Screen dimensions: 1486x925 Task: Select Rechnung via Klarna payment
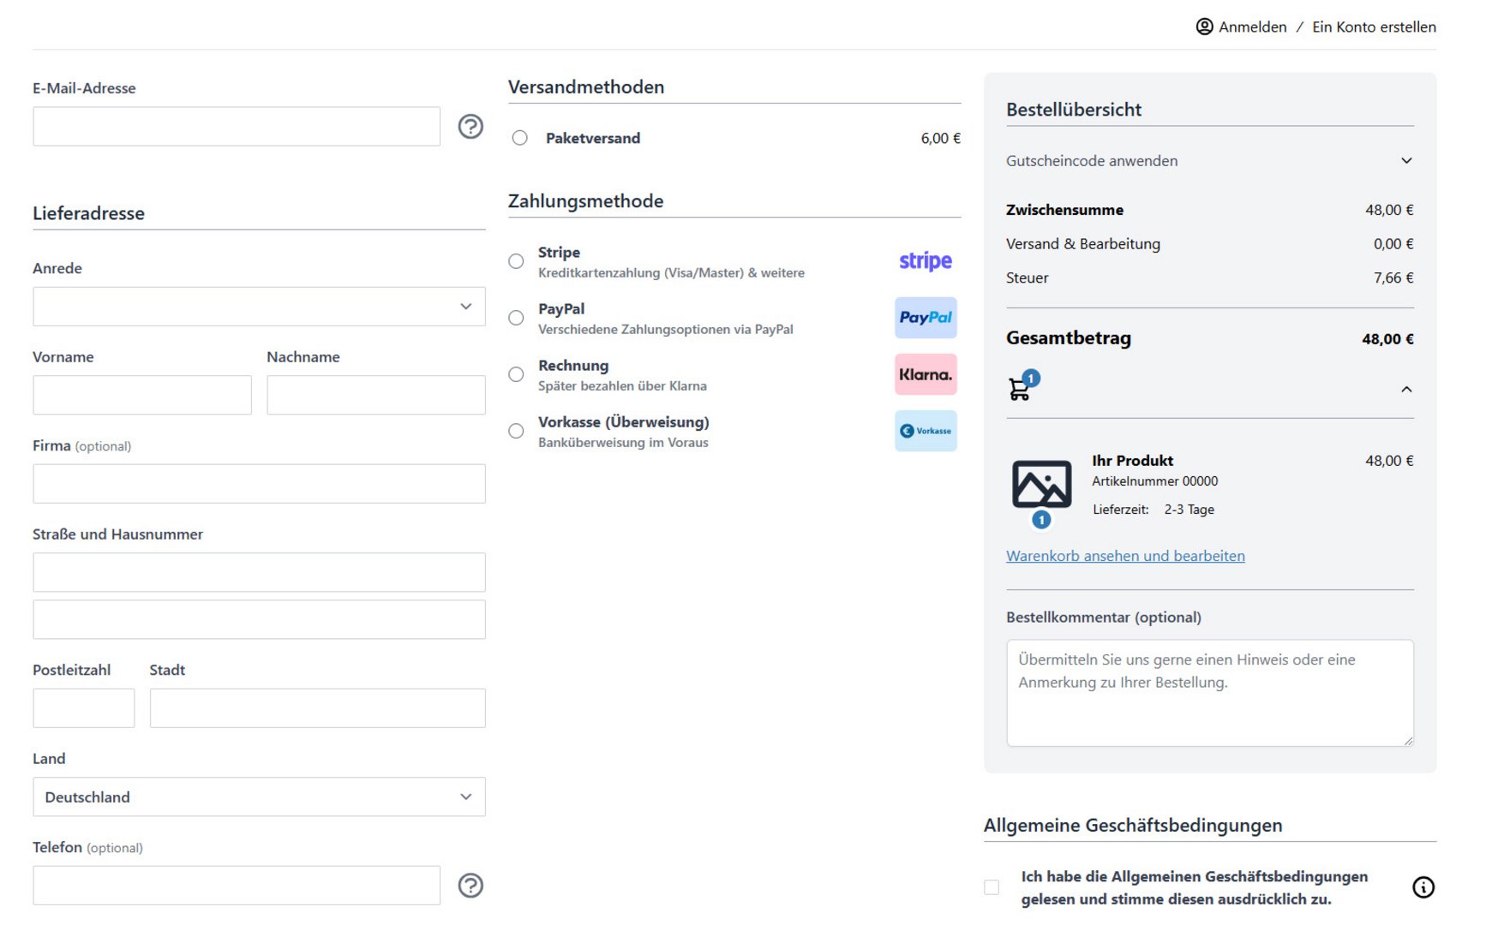pyautogui.click(x=516, y=374)
